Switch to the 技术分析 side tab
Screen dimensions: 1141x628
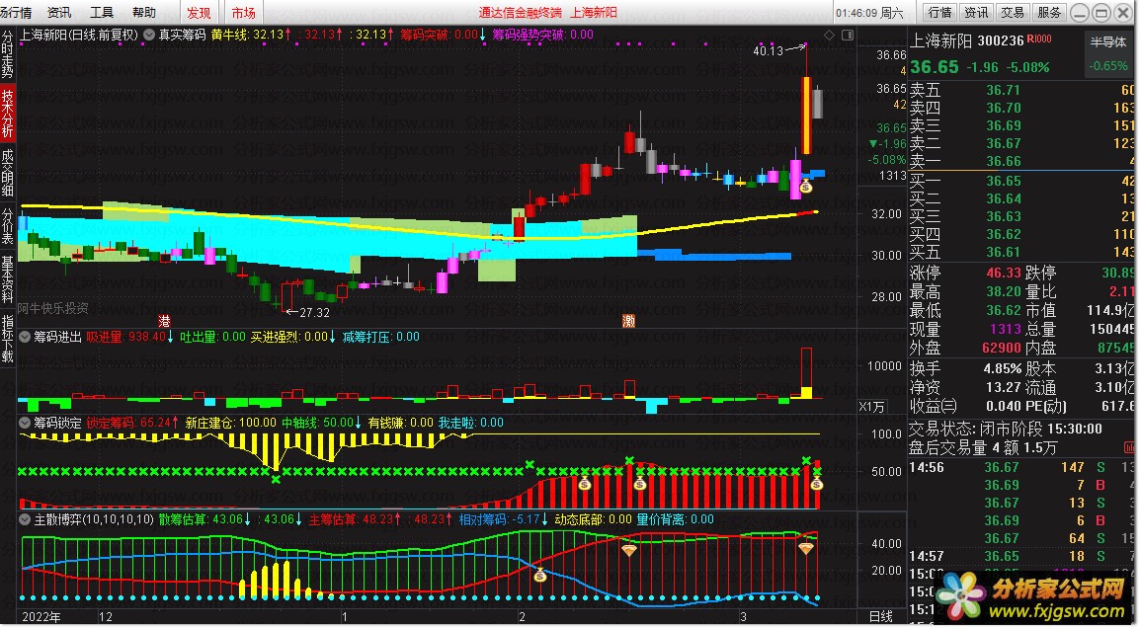pyautogui.click(x=7, y=114)
